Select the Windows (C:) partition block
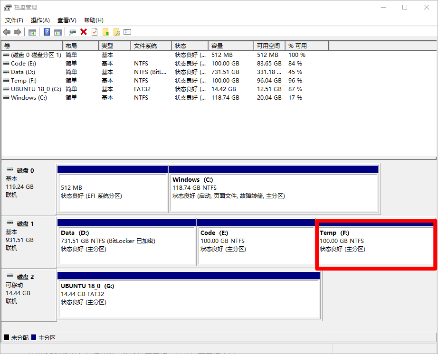 point(274,189)
